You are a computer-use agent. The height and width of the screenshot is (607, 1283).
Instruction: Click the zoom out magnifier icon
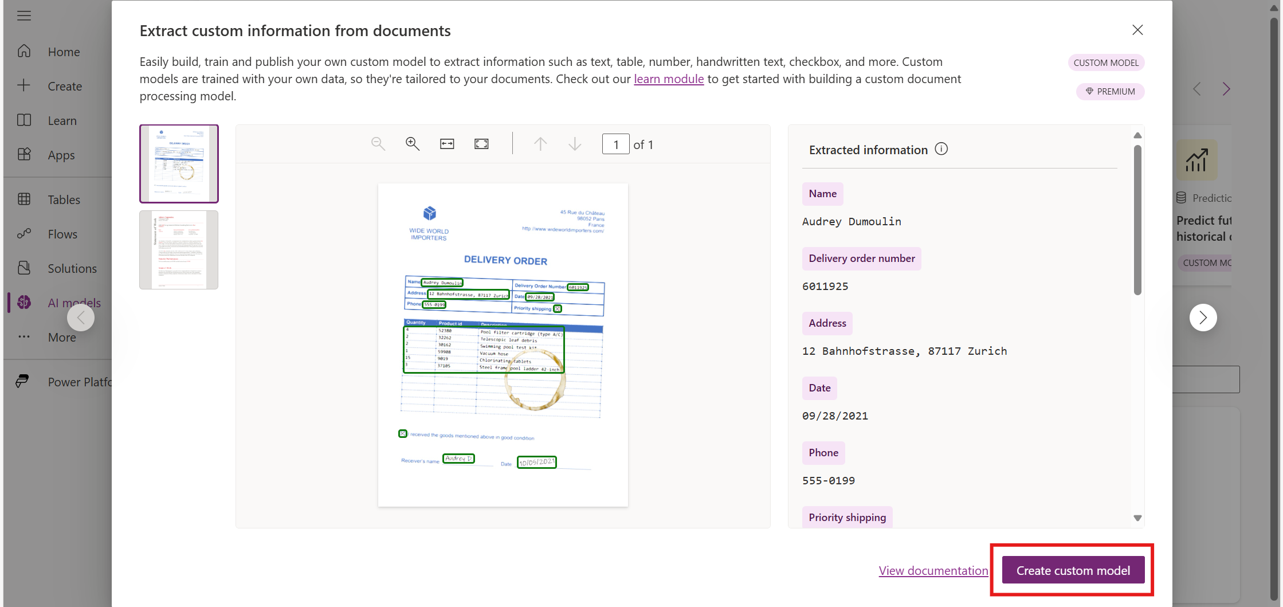(378, 144)
